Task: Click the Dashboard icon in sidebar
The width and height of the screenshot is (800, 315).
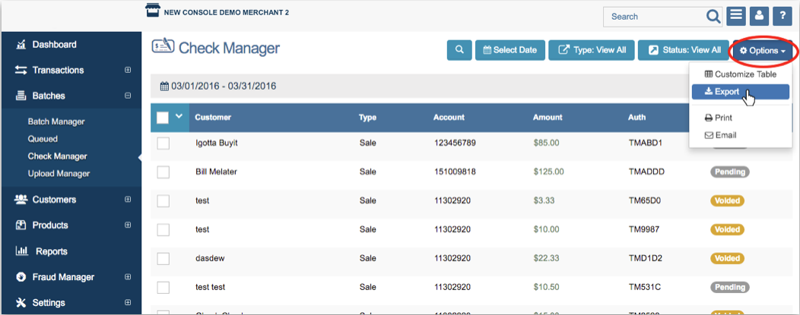Action: tap(21, 45)
